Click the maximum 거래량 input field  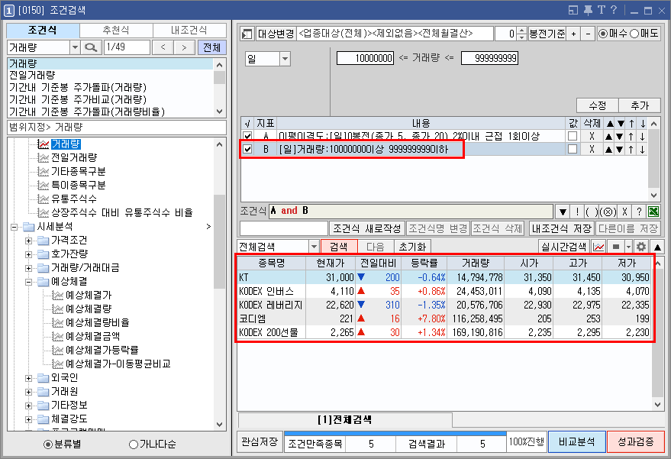pyautogui.click(x=489, y=58)
